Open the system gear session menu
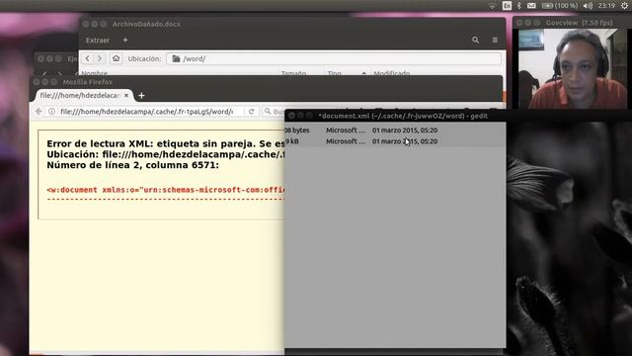Image resolution: width=632 pixels, height=356 pixels. point(624,6)
